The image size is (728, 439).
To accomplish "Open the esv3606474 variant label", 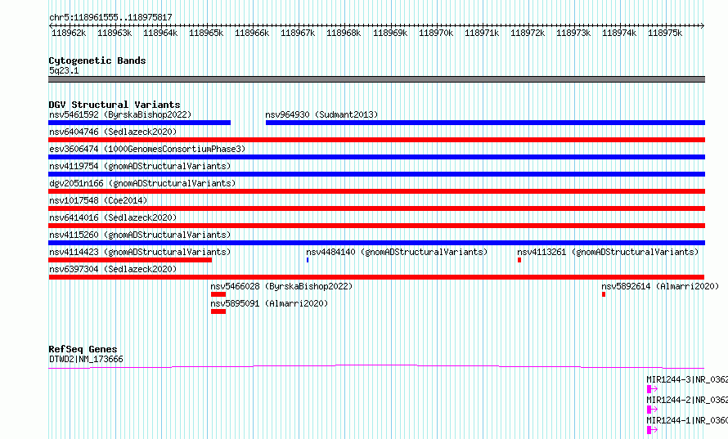I will (147, 149).
